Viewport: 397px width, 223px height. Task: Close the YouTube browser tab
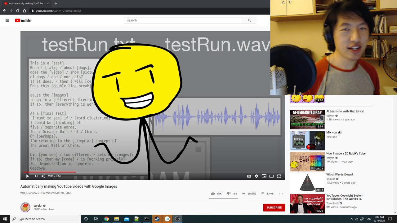tap(48, 3)
